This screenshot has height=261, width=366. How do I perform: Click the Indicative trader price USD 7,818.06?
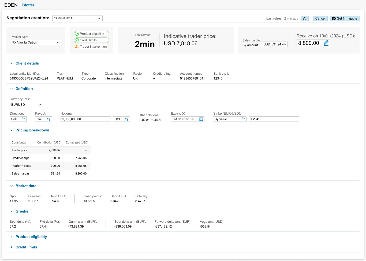[181, 43]
